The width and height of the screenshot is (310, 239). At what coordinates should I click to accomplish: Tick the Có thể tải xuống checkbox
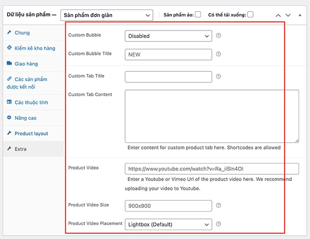point(250,14)
